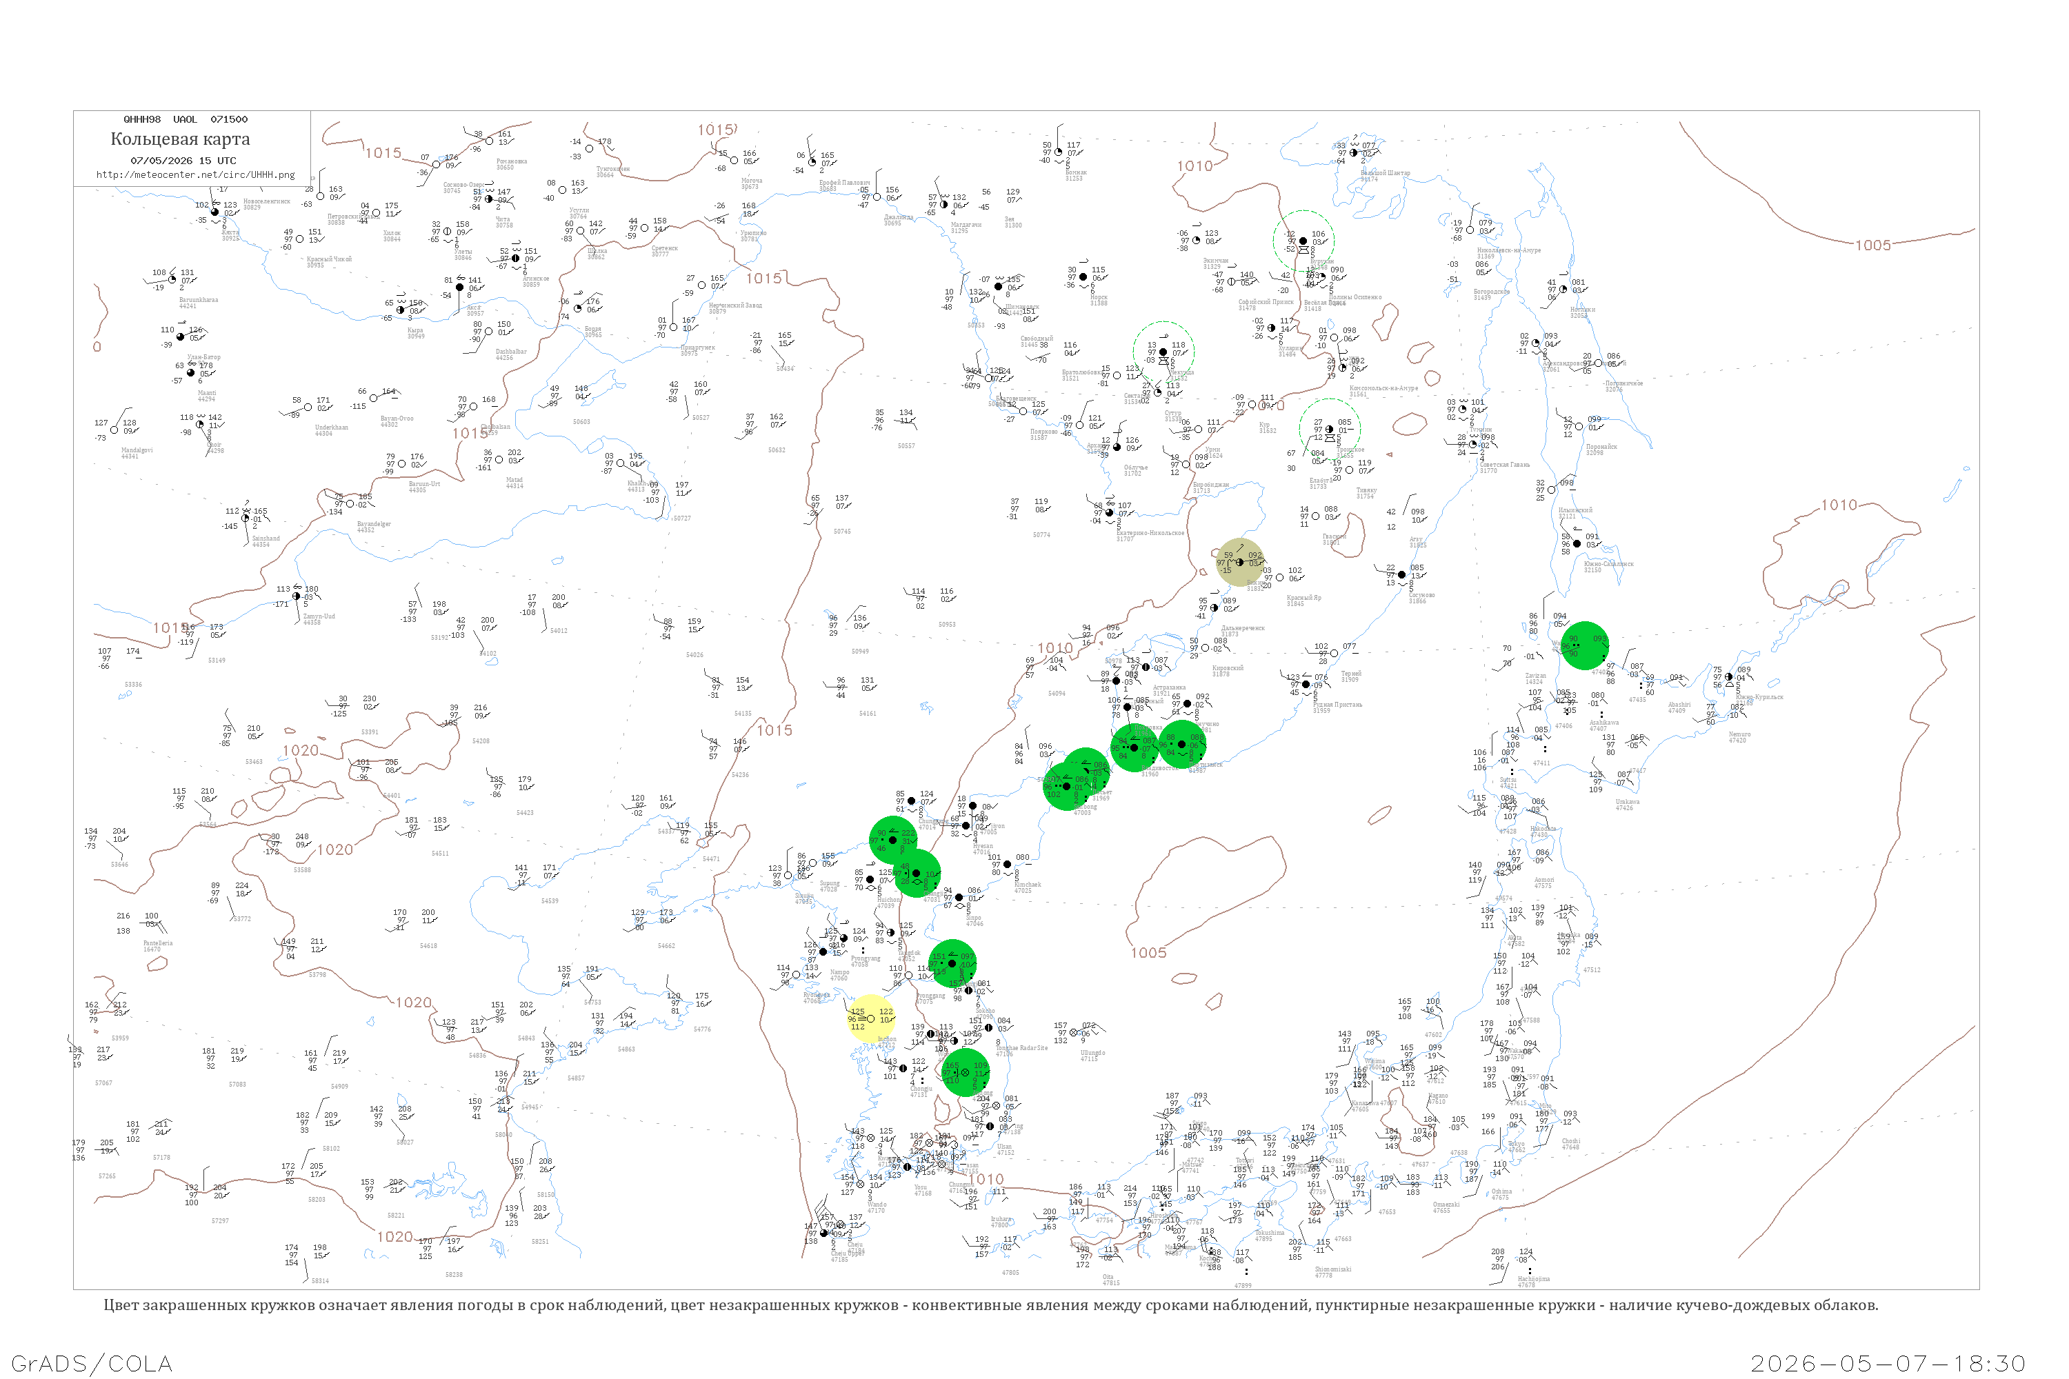The height and width of the screenshot is (1379, 2069).
Task: Click the station label "Нерчинский Завод"
Action: click(x=735, y=305)
